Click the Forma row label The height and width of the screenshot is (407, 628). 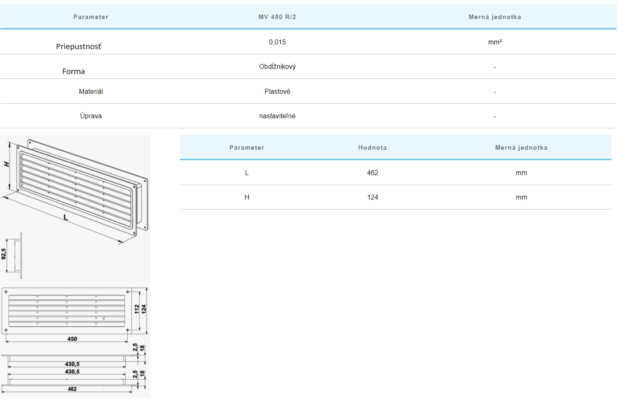tap(73, 71)
